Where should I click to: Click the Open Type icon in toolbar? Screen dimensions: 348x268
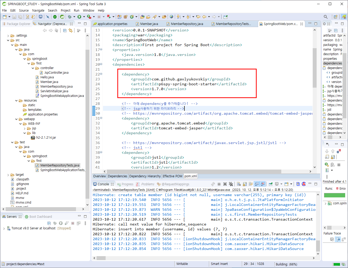tap(142, 17)
